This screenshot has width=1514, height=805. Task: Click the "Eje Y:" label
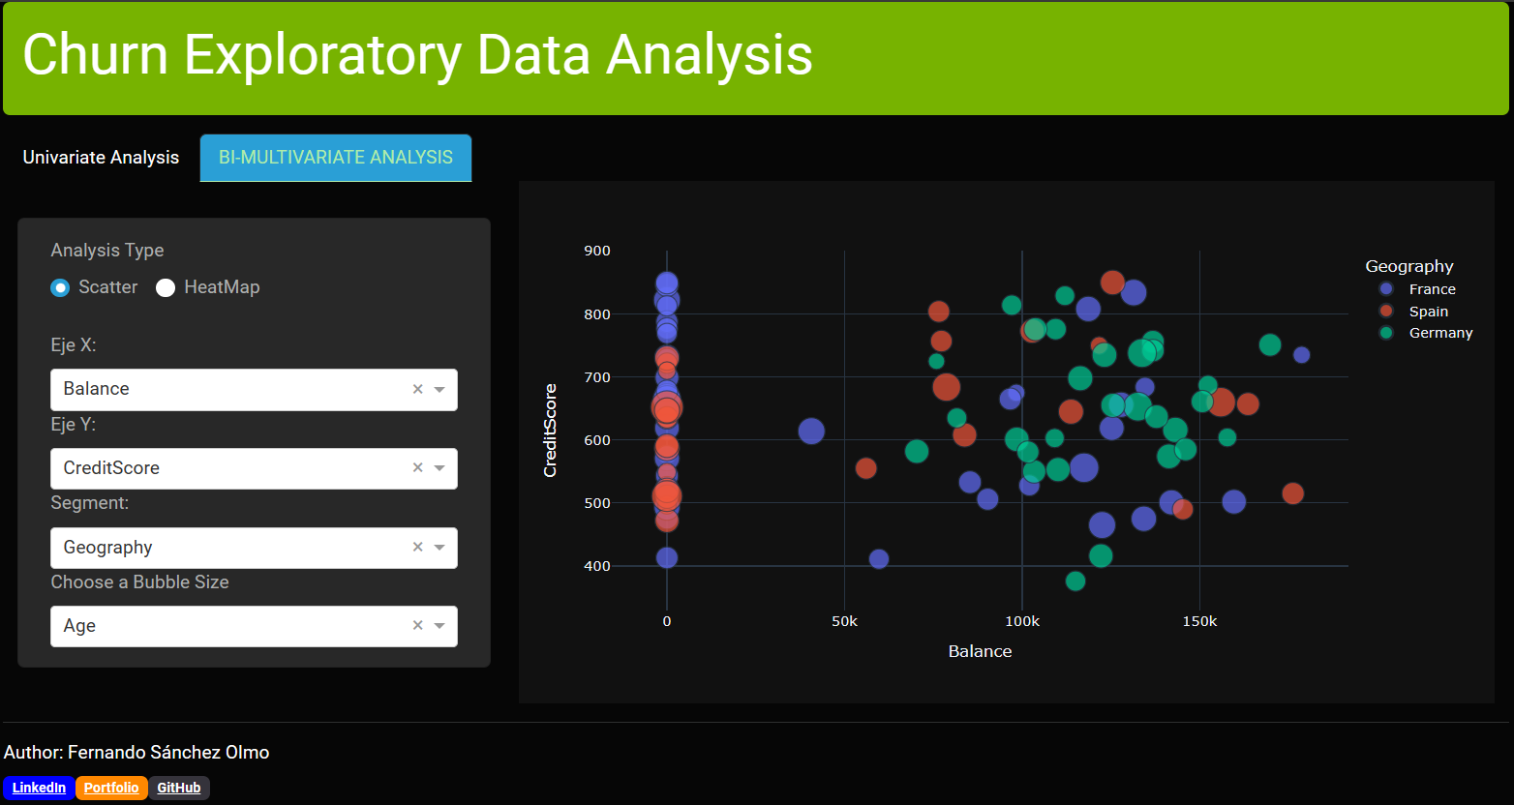click(x=74, y=425)
